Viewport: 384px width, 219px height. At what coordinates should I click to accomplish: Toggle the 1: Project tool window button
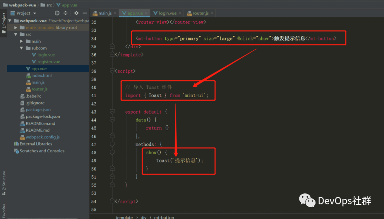[4, 23]
